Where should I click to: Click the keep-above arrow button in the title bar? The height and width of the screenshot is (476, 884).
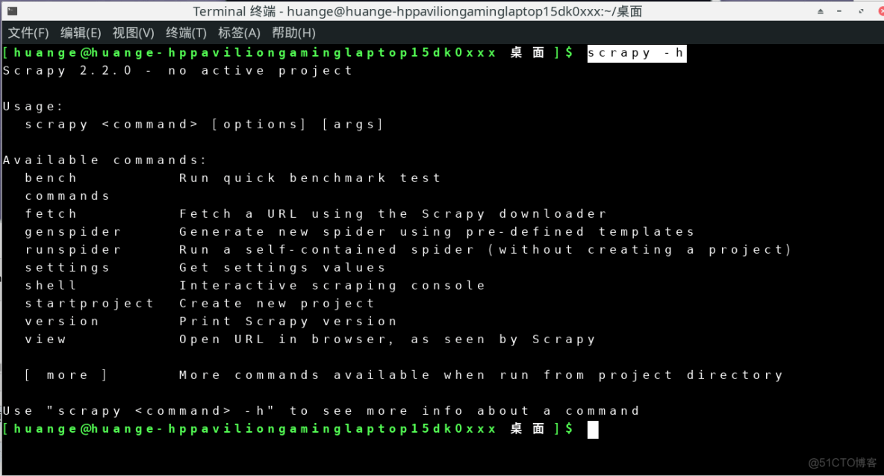tap(821, 11)
